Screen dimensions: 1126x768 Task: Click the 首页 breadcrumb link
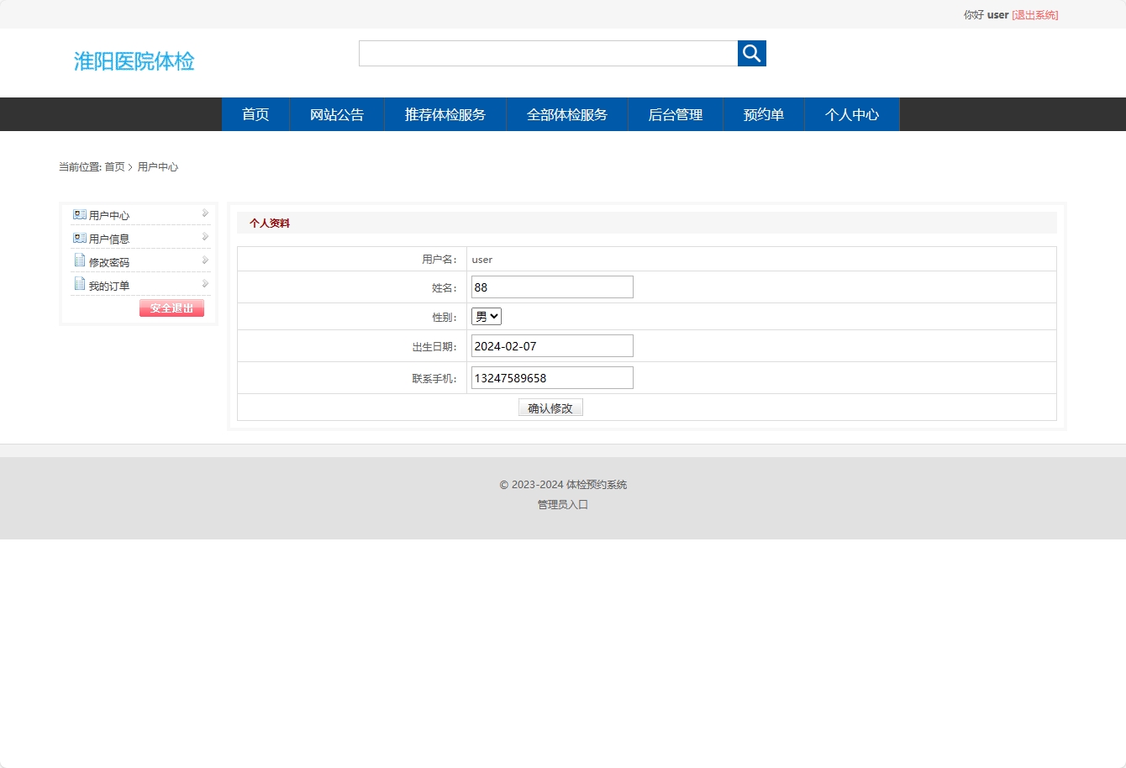[113, 166]
